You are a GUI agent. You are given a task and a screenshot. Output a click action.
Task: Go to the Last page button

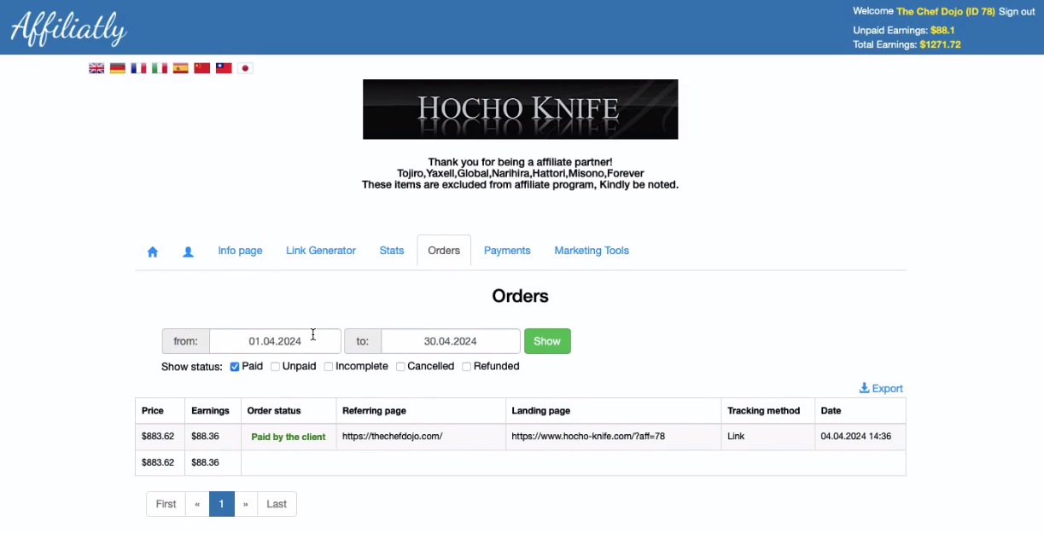tap(277, 504)
